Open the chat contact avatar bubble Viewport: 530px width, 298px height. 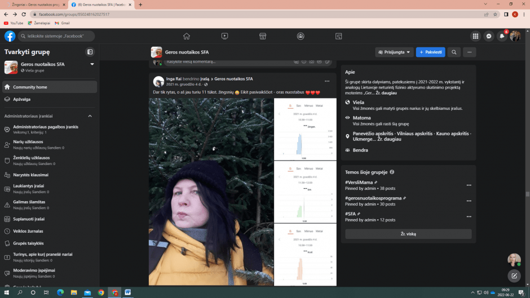point(514,260)
